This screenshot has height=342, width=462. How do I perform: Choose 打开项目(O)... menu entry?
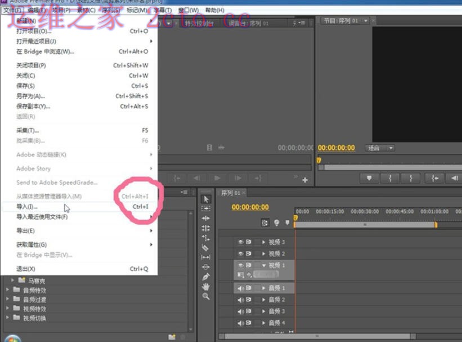point(79,31)
